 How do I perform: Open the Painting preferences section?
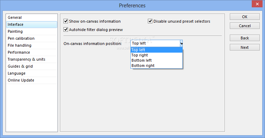[32, 31]
